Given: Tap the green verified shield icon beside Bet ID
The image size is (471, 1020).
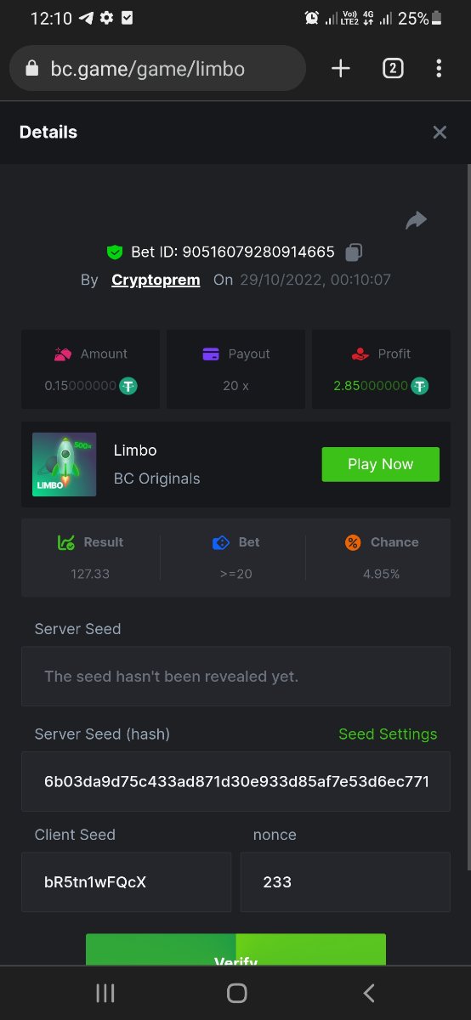Looking at the screenshot, I should coord(115,252).
